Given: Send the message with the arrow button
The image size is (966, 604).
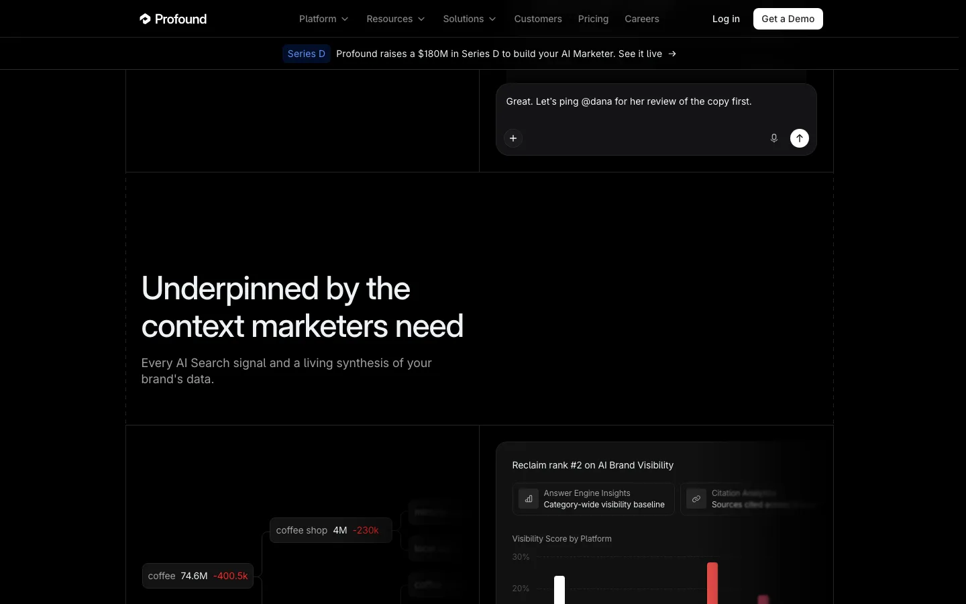Looking at the screenshot, I should point(800,138).
